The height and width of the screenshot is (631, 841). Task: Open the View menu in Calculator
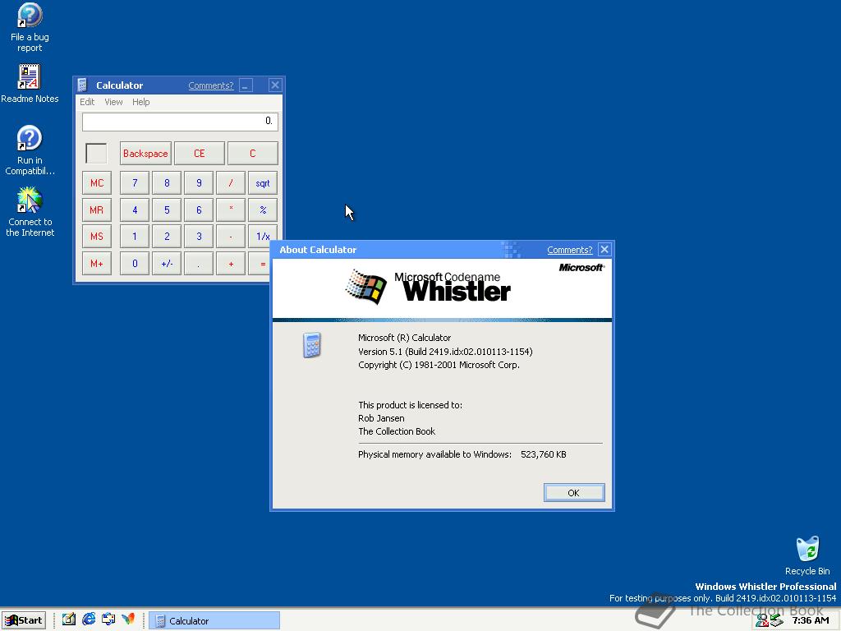113,102
